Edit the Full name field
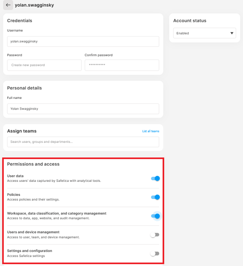Viewport: 243px width, 266px height. point(83,109)
